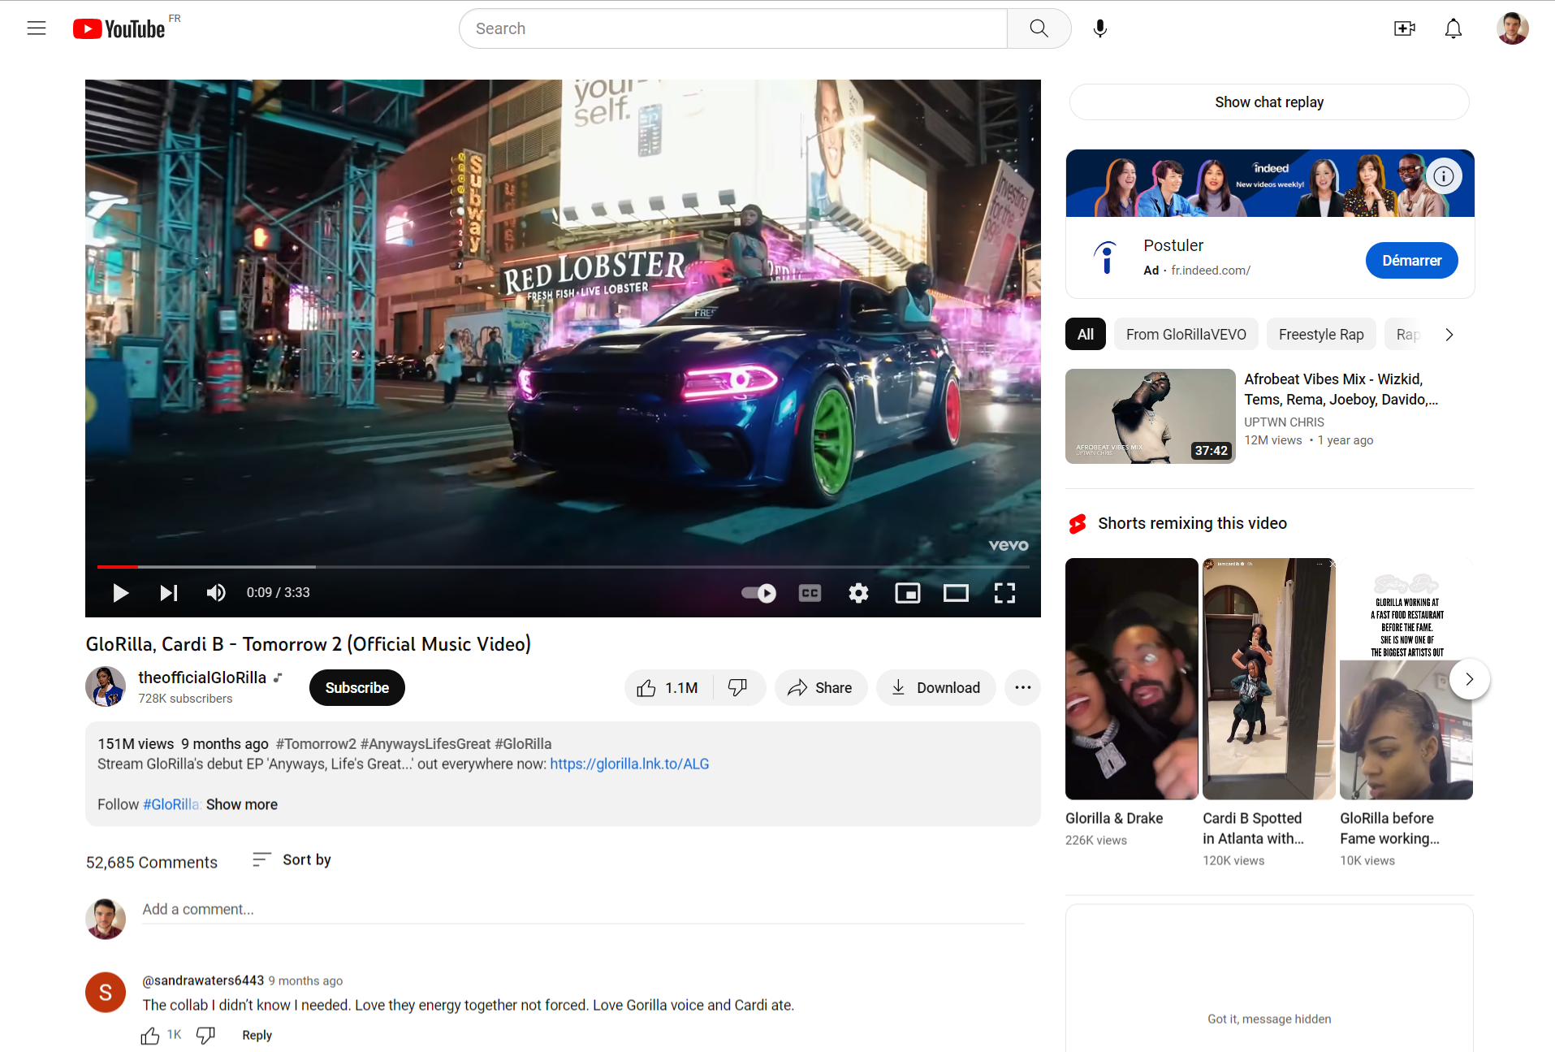Click the Indeed ad banner image
Image resolution: width=1555 pixels, height=1052 pixels.
(x=1269, y=184)
